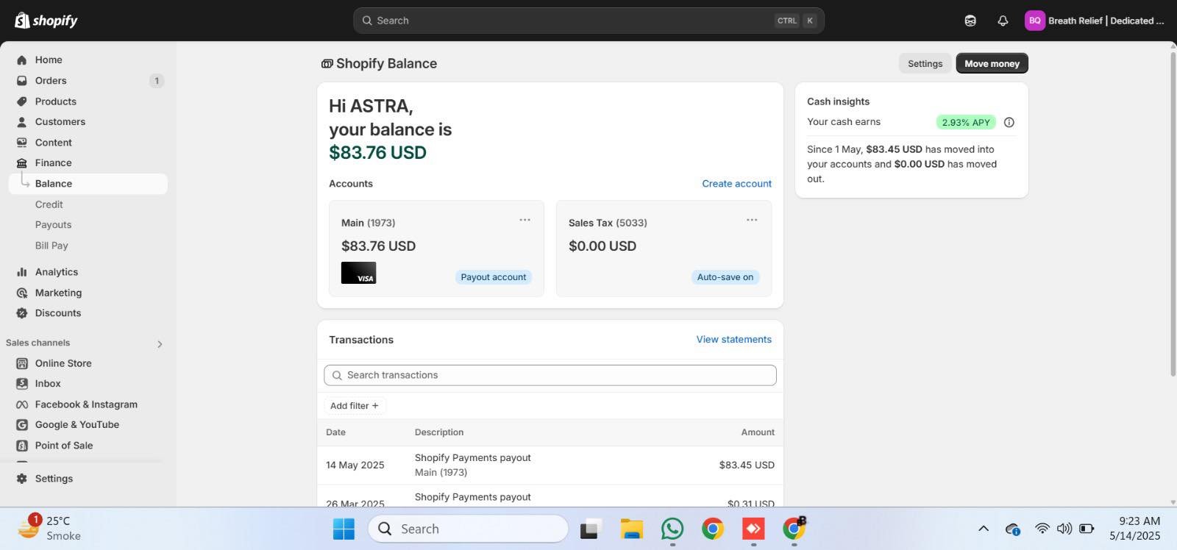Click the BQ store avatar

1035,21
